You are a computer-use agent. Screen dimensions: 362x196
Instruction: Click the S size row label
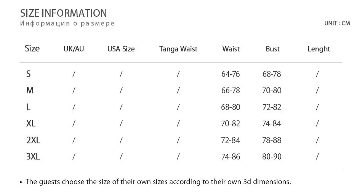tap(29, 74)
